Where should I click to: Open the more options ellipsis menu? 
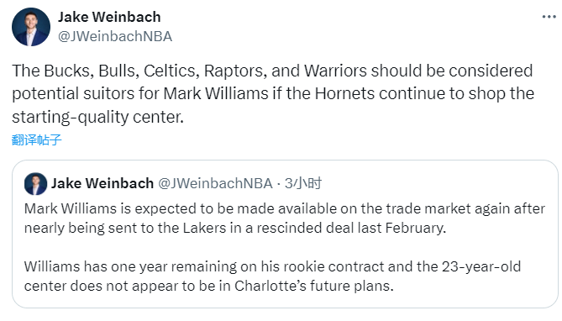pyautogui.click(x=549, y=17)
